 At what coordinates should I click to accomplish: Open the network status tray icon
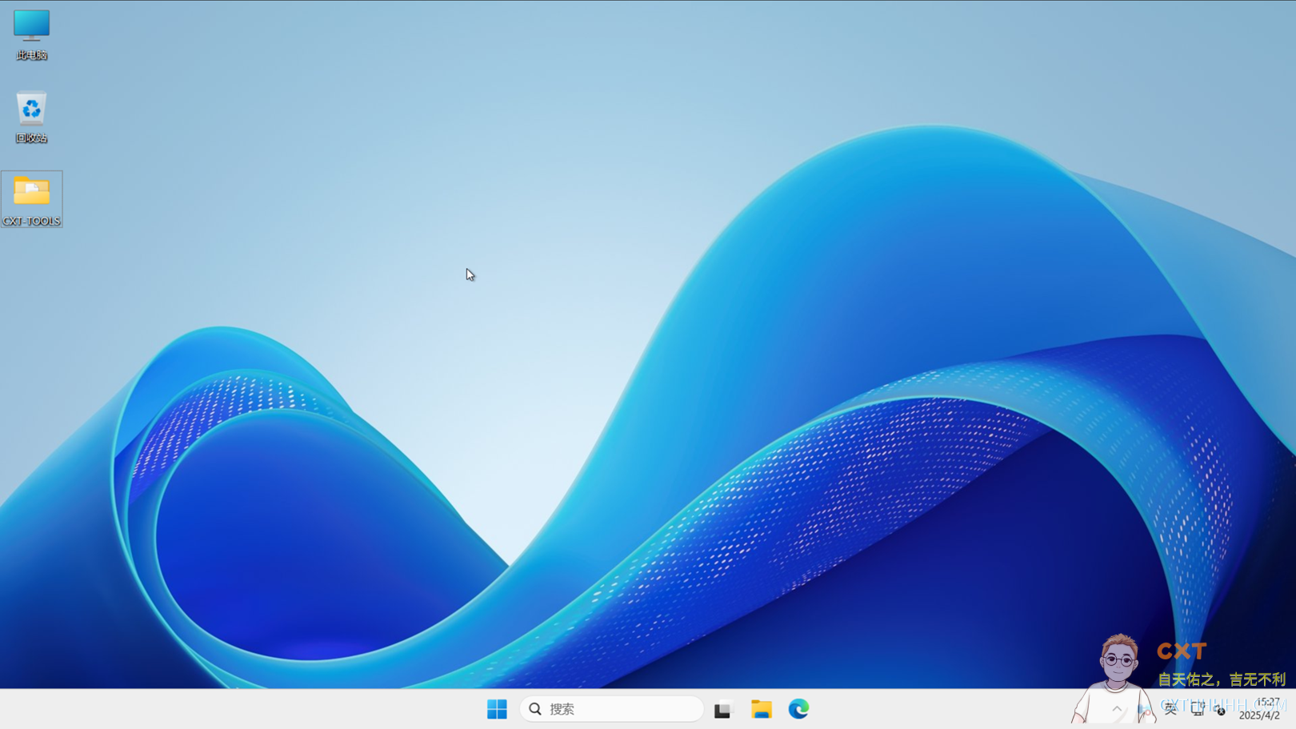[1198, 709]
